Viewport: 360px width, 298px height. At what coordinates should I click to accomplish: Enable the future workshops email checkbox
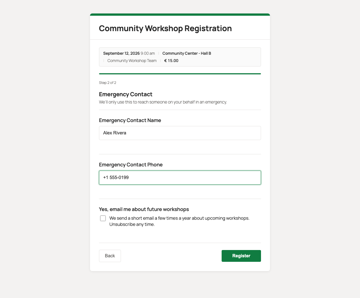click(x=103, y=218)
